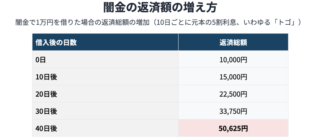Image resolution: width=311 pixels, height=139 pixels.
Task: Click the 10,000円 amount cell
Action: click(x=233, y=59)
